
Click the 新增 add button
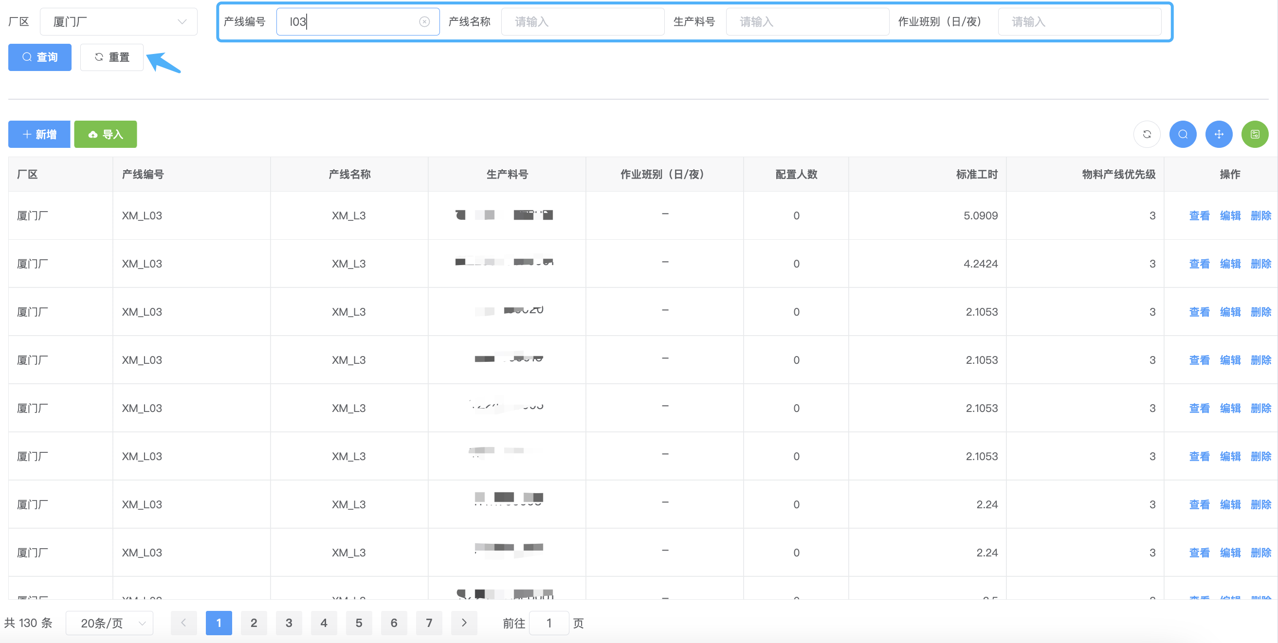(x=39, y=134)
